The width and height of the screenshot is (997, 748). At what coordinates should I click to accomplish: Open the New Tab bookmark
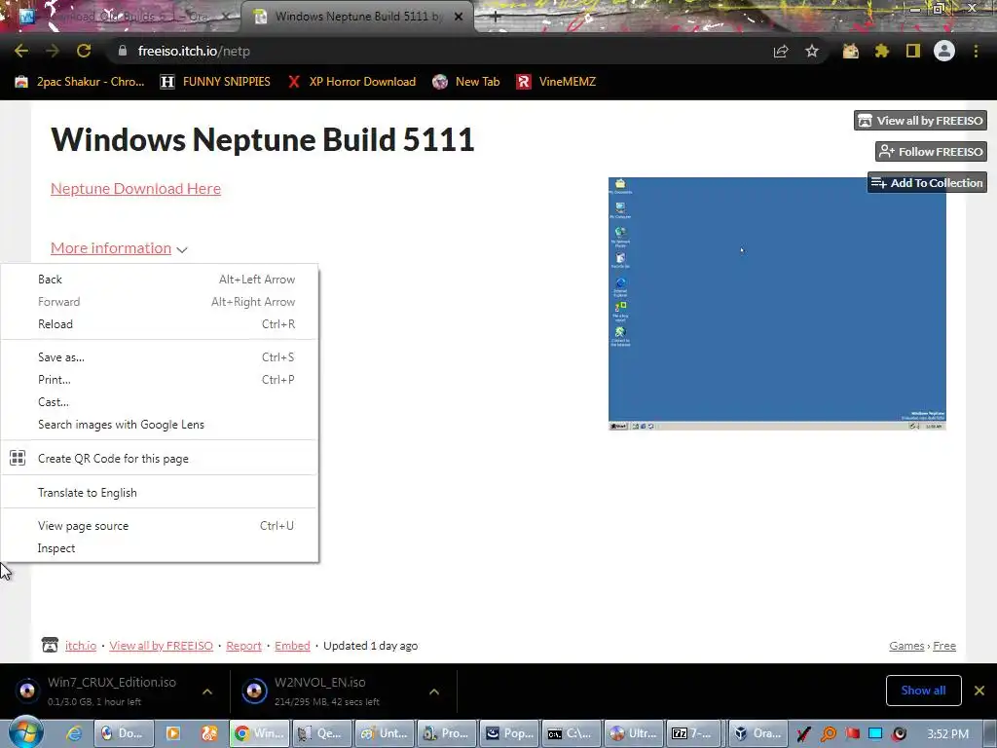tap(466, 82)
